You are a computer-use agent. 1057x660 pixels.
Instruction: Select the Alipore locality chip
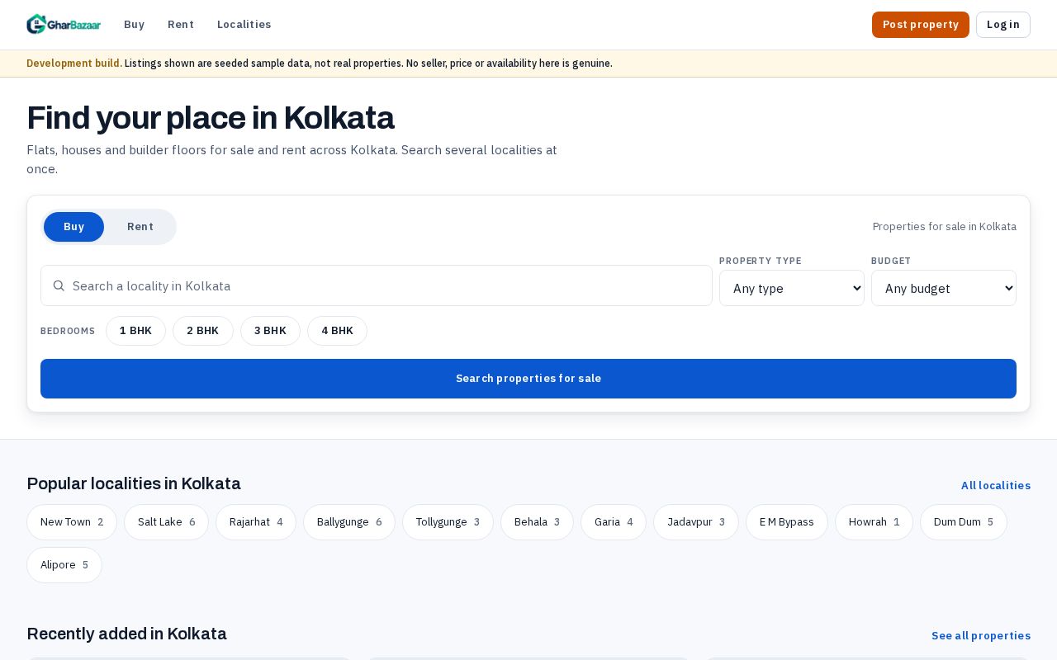pyautogui.click(x=64, y=565)
